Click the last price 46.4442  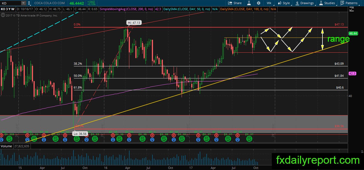76,3
